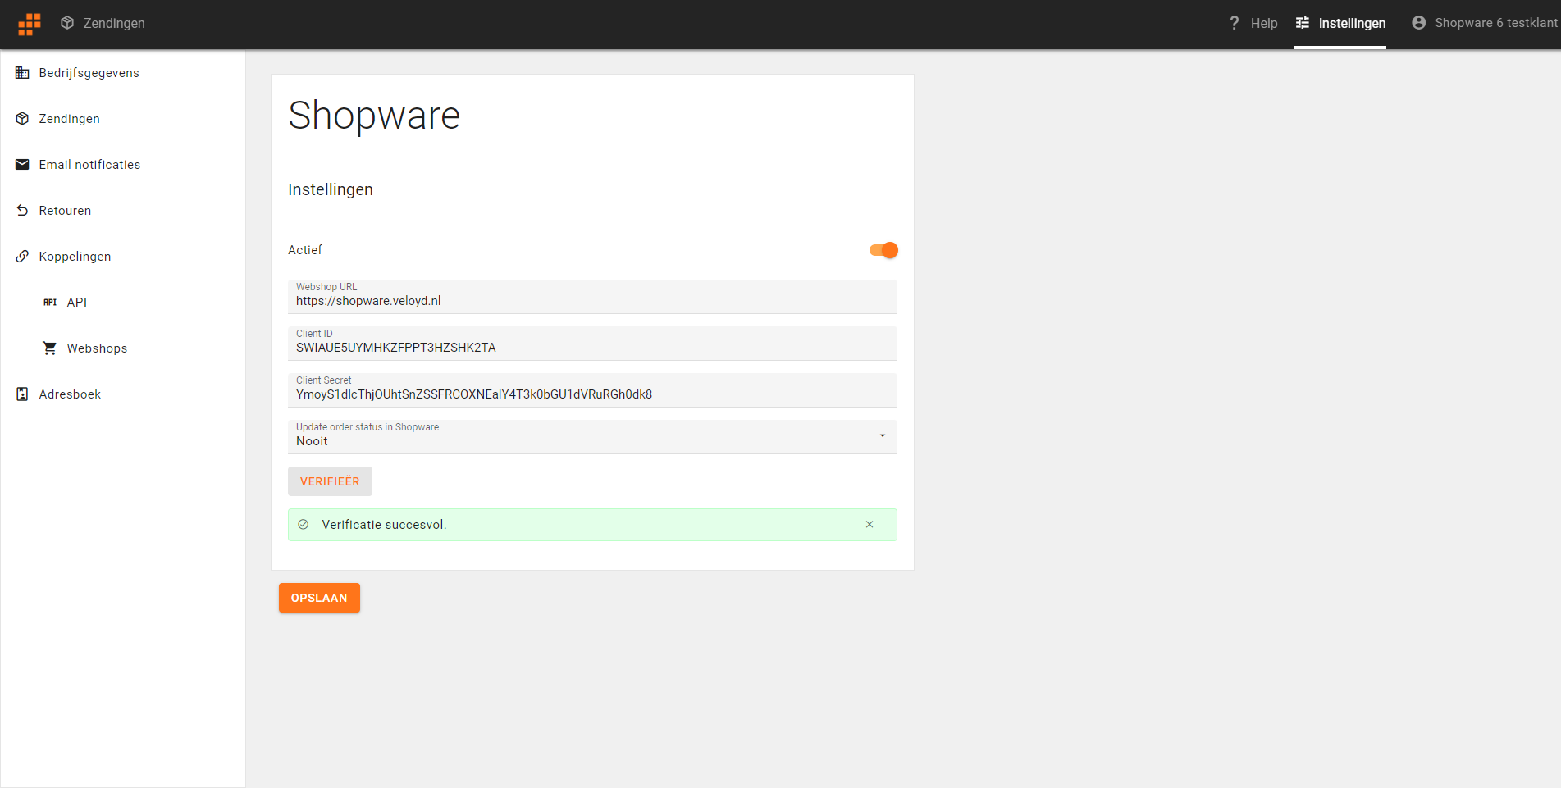The image size is (1561, 788).
Task: Open the Help menu item
Action: point(1253,23)
